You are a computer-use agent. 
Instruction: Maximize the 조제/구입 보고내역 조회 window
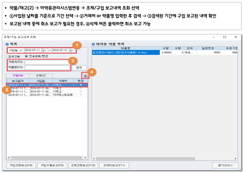tap(225, 37)
